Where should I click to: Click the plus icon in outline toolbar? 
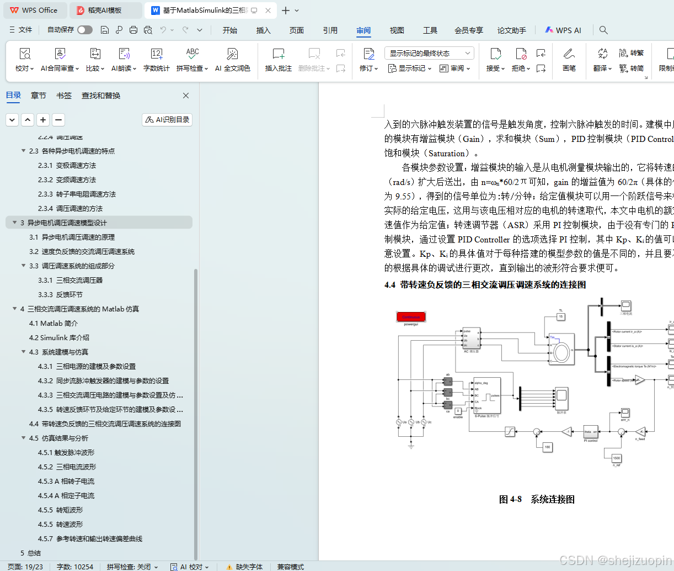(x=43, y=119)
